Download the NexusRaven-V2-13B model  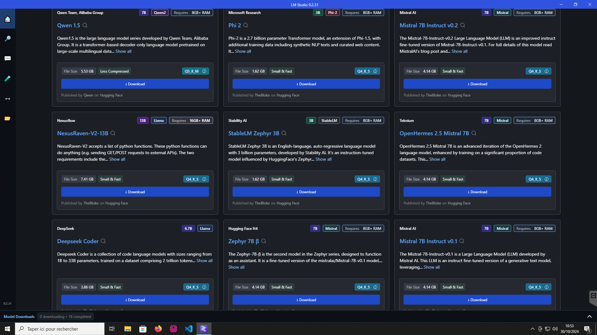point(135,192)
